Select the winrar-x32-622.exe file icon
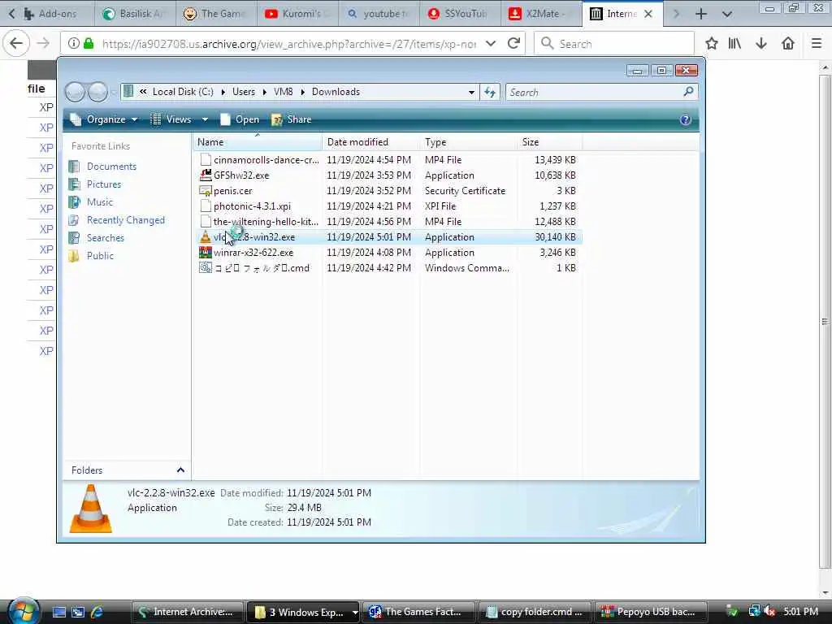Viewport: 832px width, 624px height. [x=206, y=253]
